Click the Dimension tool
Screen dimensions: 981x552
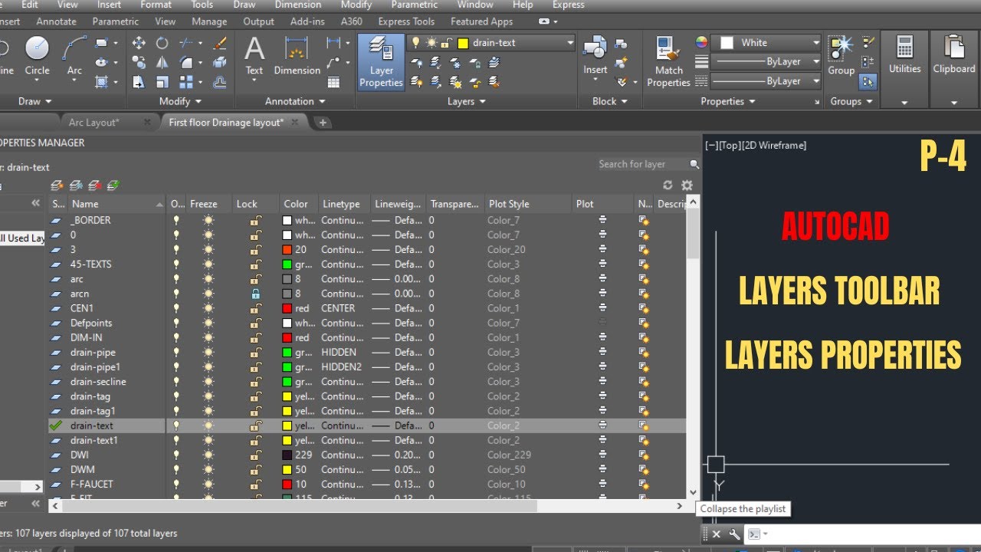coord(297,56)
